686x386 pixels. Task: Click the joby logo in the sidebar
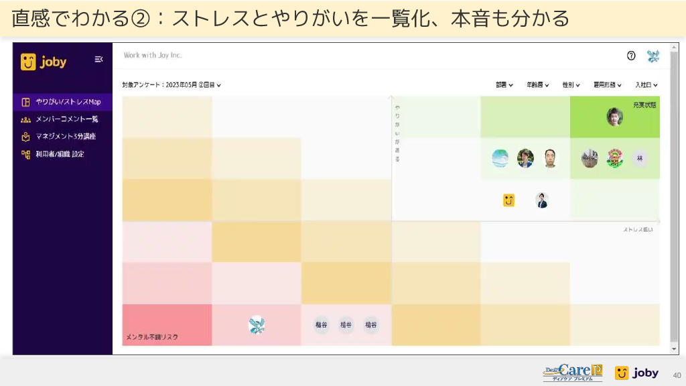click(x=44, y=62)
